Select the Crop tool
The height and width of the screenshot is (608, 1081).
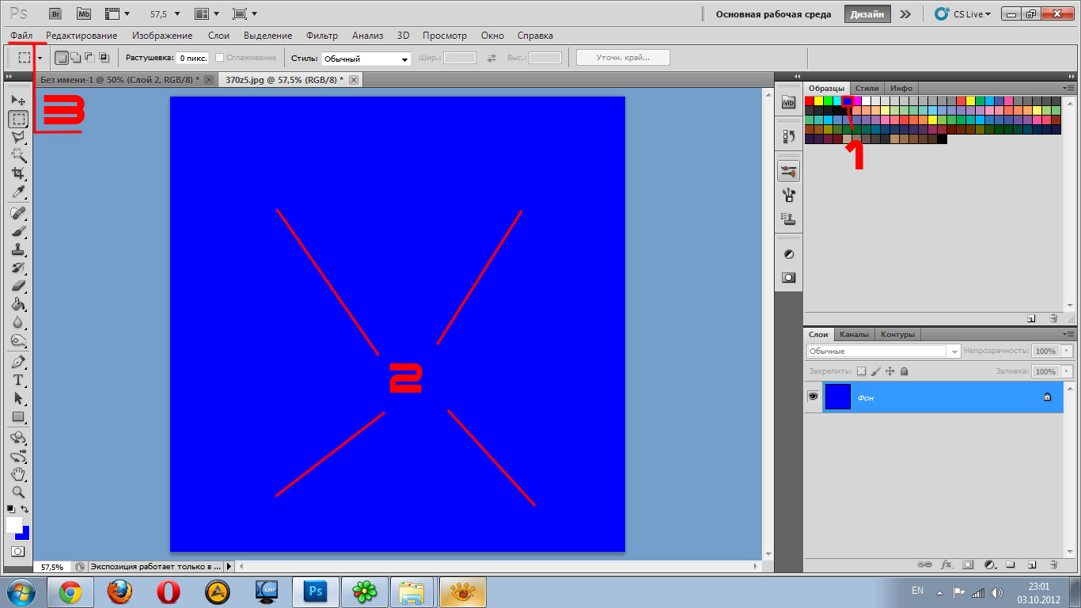pyautogui.click(x=18, y=173)
